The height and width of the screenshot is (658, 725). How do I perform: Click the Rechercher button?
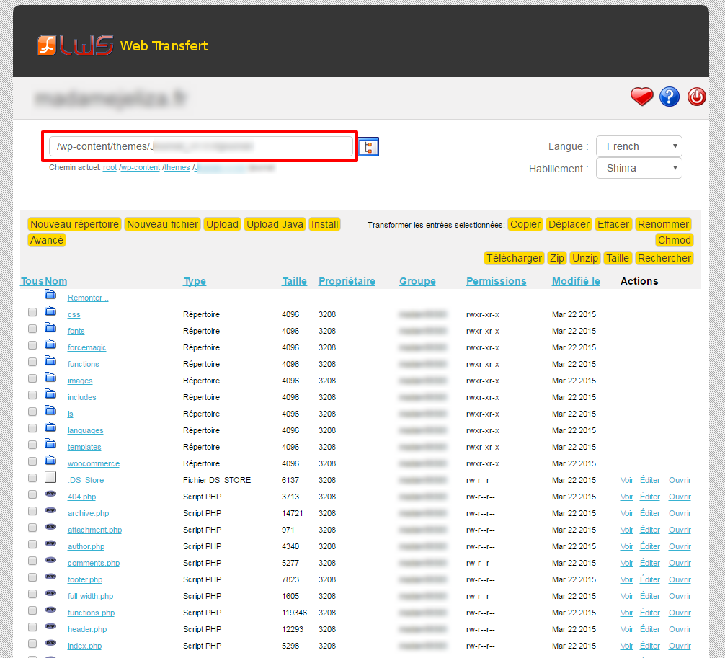tap(664, 258)
